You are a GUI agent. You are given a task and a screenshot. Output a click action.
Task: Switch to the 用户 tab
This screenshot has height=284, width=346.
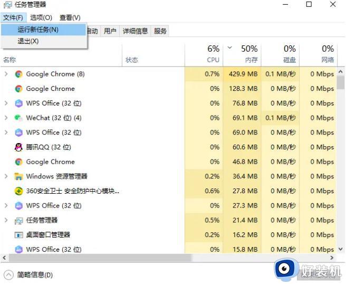pos(110,31)
